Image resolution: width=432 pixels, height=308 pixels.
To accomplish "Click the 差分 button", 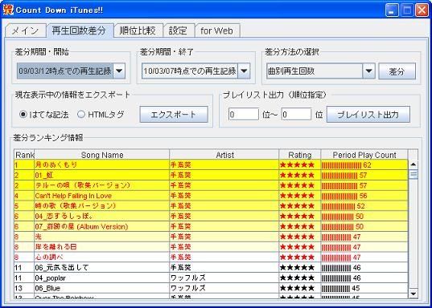I will (x=397, y=71).
